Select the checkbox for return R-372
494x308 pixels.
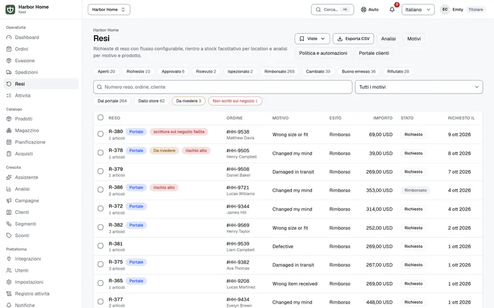pyautogui.click(x=101, y=209)
